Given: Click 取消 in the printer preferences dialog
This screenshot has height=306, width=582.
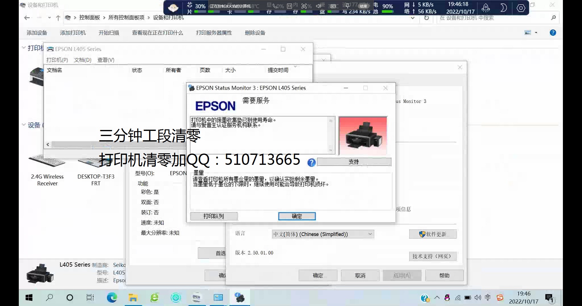Looking at the screenshot, I should [360, 275].
